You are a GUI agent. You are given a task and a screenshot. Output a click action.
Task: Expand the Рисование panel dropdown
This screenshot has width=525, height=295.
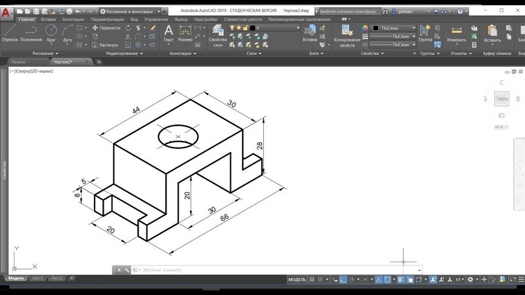point(45,53)
